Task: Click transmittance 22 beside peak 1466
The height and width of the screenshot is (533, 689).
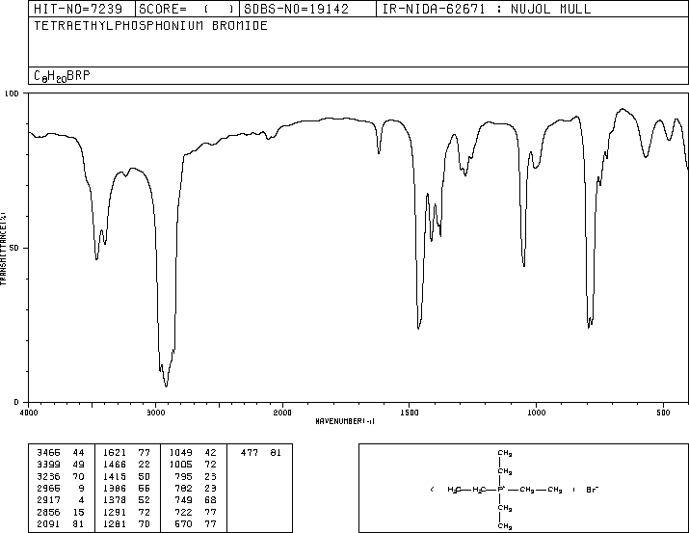Action: coord(145,465)
